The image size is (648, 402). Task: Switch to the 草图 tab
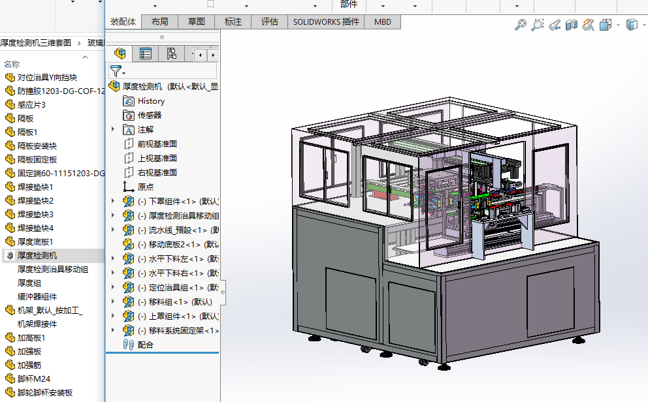coord(196,22)
